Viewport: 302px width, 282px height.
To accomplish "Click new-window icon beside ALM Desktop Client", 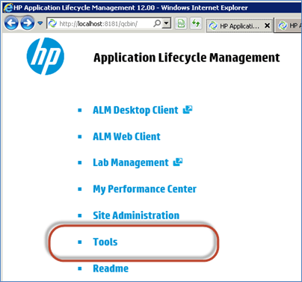I will pyautogui.click(x=188, y=110).
